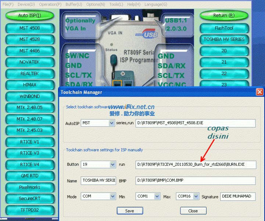This screenshot has height=221, width=265.
Task: Open the Language menu
Action: [156, 4]
